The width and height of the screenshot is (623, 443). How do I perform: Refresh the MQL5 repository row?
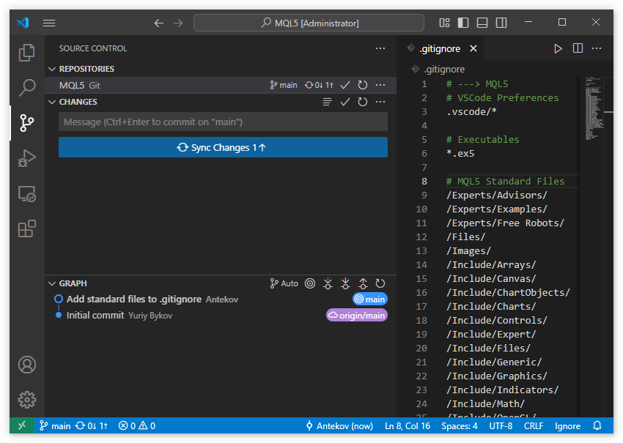(x=362, y=85)
